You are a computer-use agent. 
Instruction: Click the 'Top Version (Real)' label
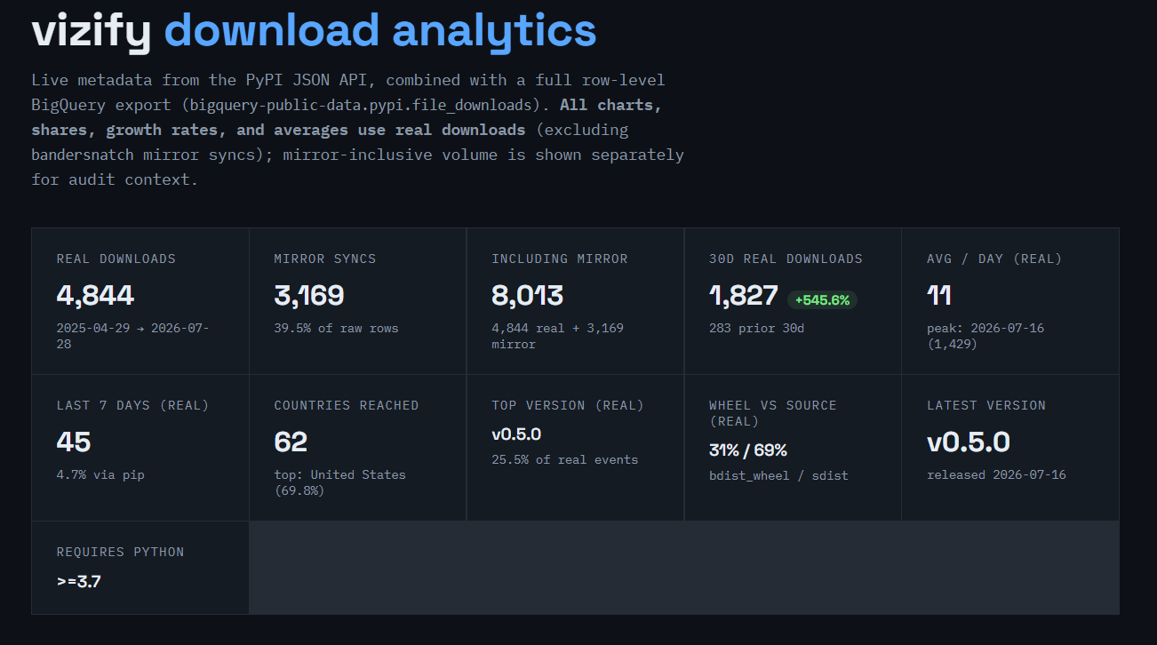coord(568,405)
